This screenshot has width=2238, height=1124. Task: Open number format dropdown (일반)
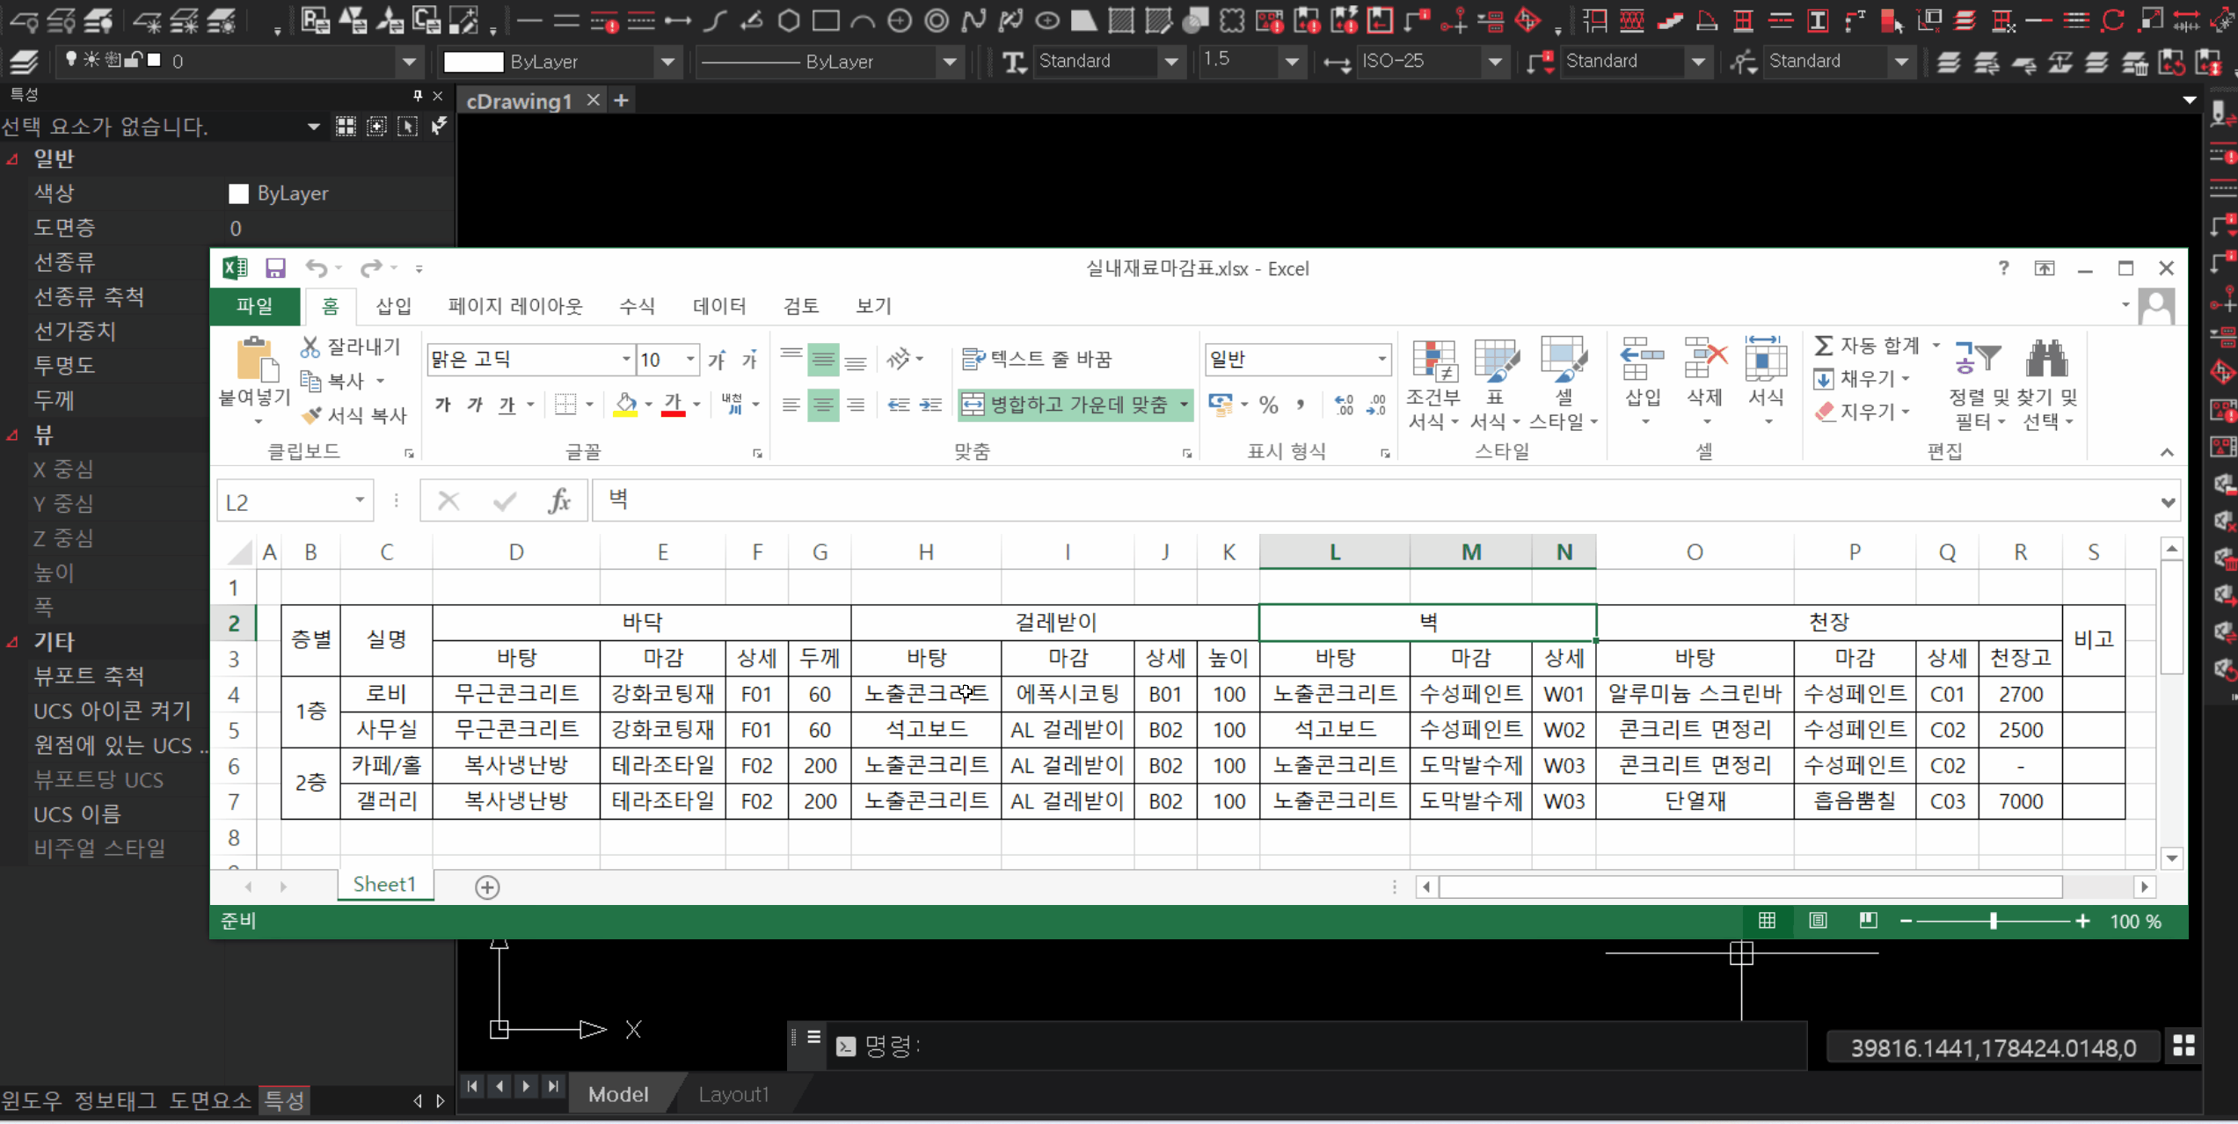(1381, 359)
